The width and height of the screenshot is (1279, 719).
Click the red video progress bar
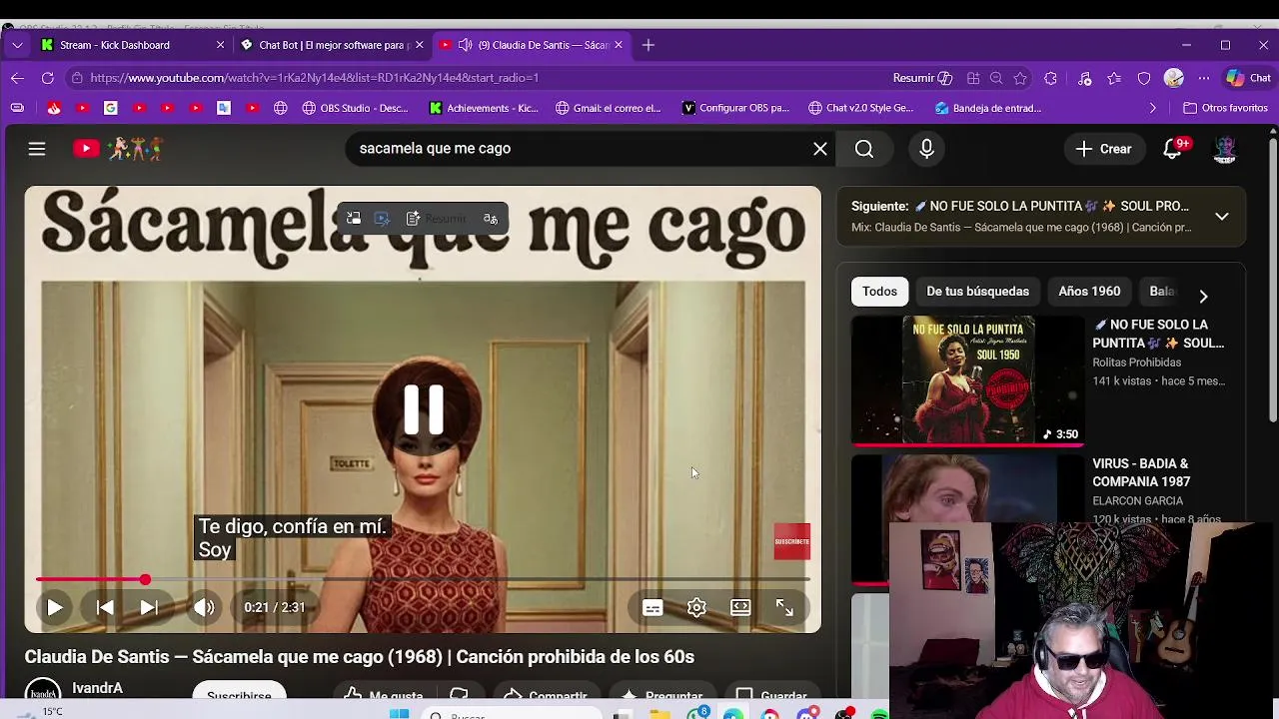coord(423,579)
